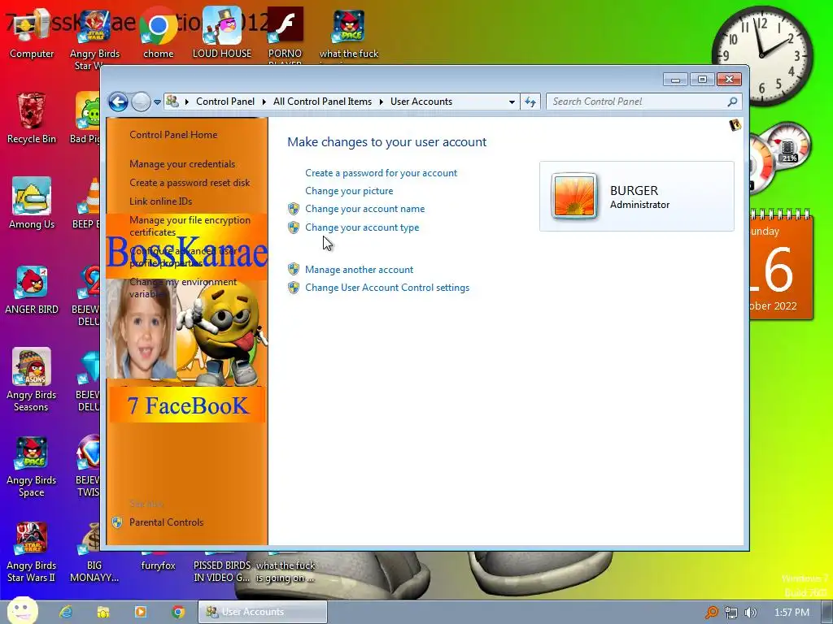Select All Control Panel Items breadcrumb
Screen dimensions: 833x624
pyautogui.click(x=322, y=102)
